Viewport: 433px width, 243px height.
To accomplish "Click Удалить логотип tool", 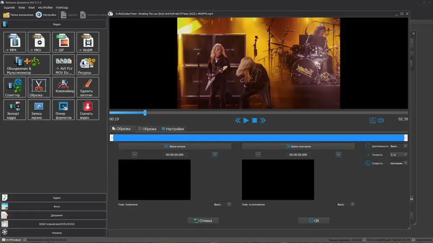I will click(87, 87).
